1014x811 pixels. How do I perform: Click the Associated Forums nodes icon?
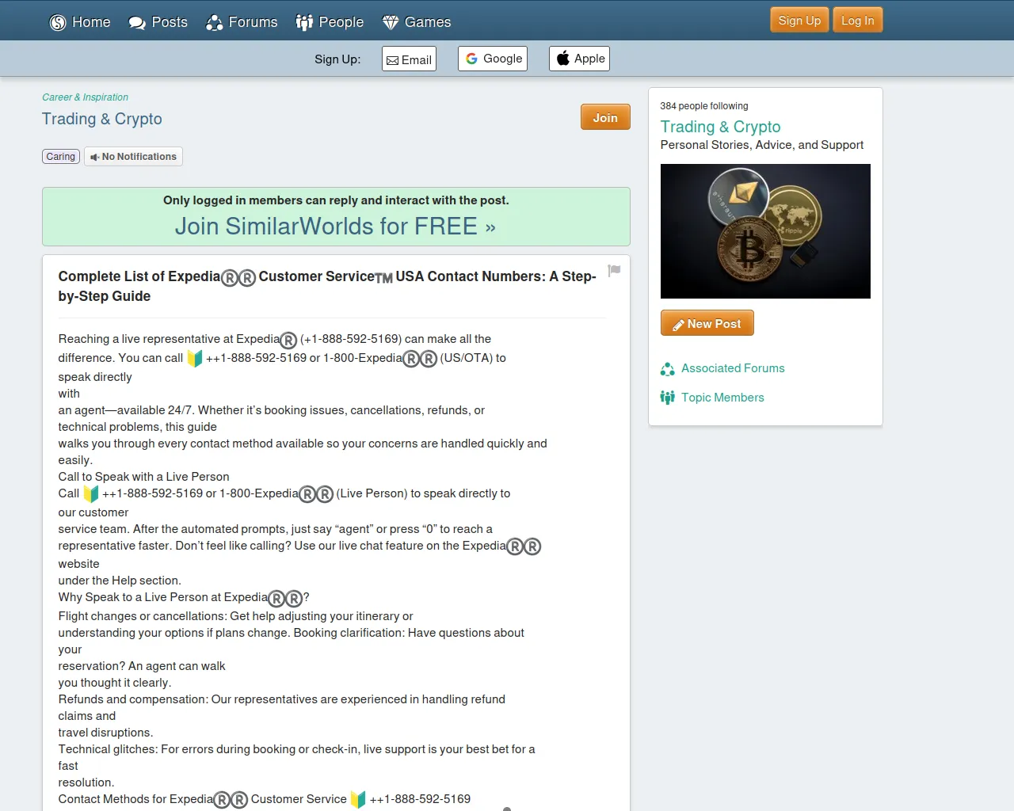click(x=668, y=369)
